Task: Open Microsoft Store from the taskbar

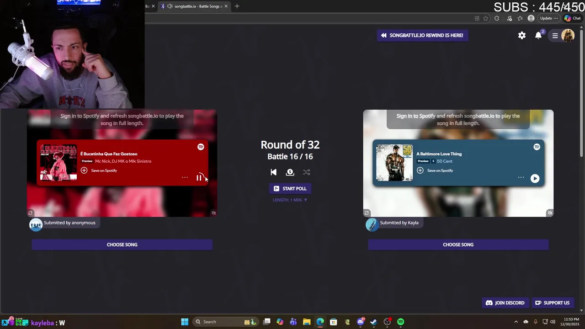Action: (x=334, y=322)
